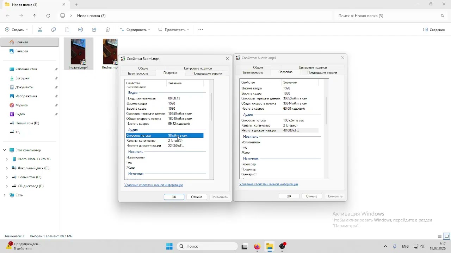Click the huawei.mp4 properties list scrollbar
Viewport: 451px width, 253px height.
(x=326, y=110)
